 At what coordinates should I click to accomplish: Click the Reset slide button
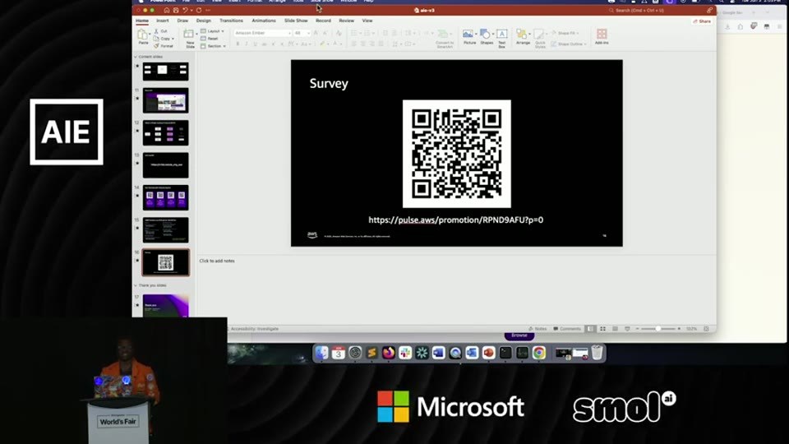210,39
